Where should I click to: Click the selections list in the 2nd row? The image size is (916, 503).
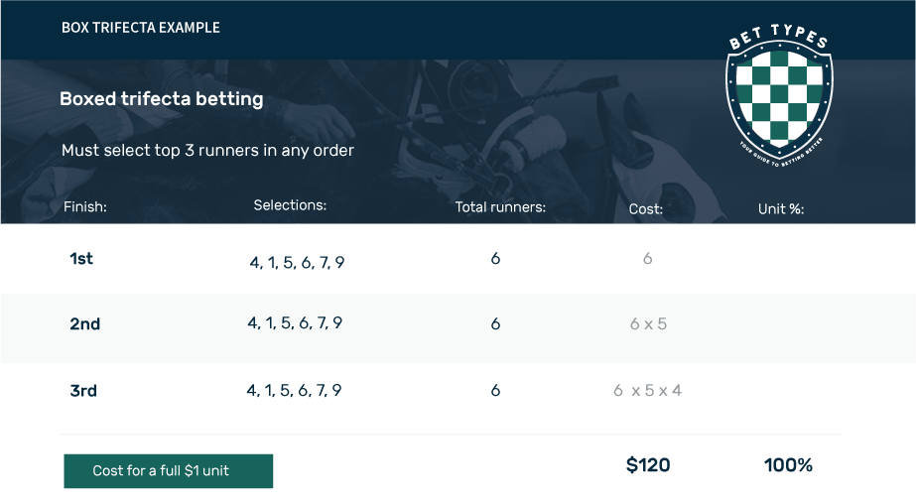pos(295,323)
